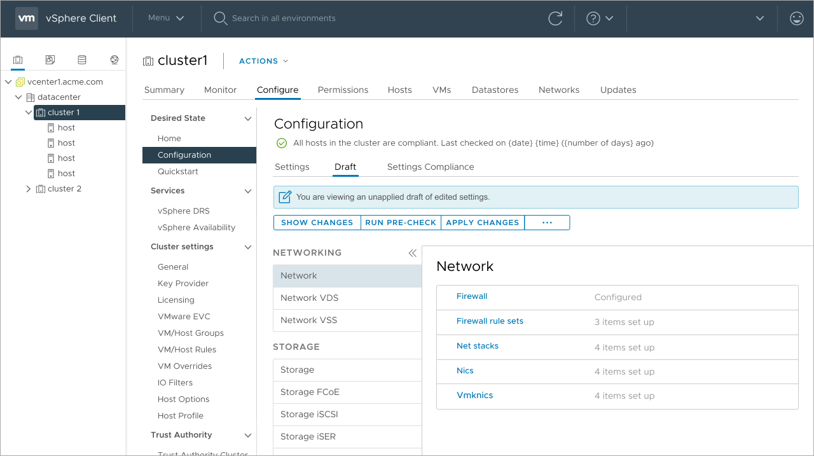Open the Updates tab
The image size is (814, 456).
tap(618, 90)
